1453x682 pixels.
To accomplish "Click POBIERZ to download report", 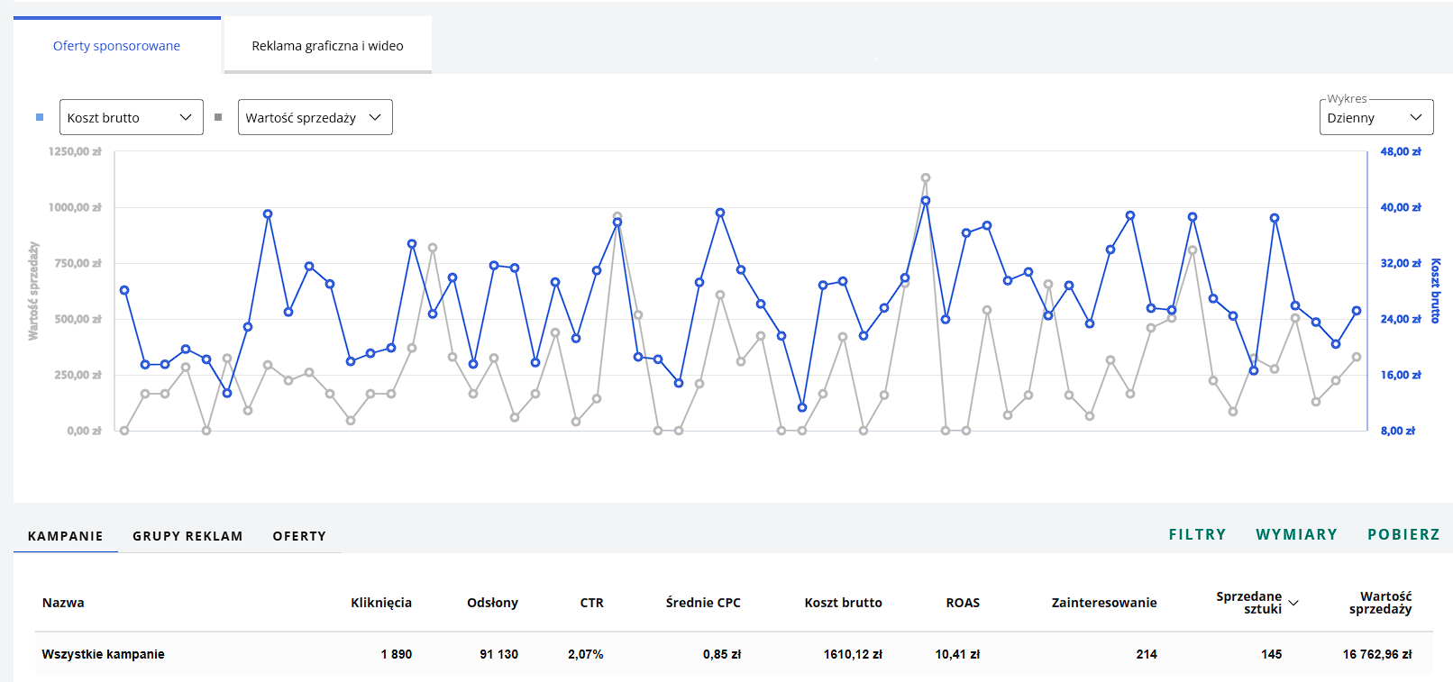I will pyautogui.click(x=1403, y=534).
